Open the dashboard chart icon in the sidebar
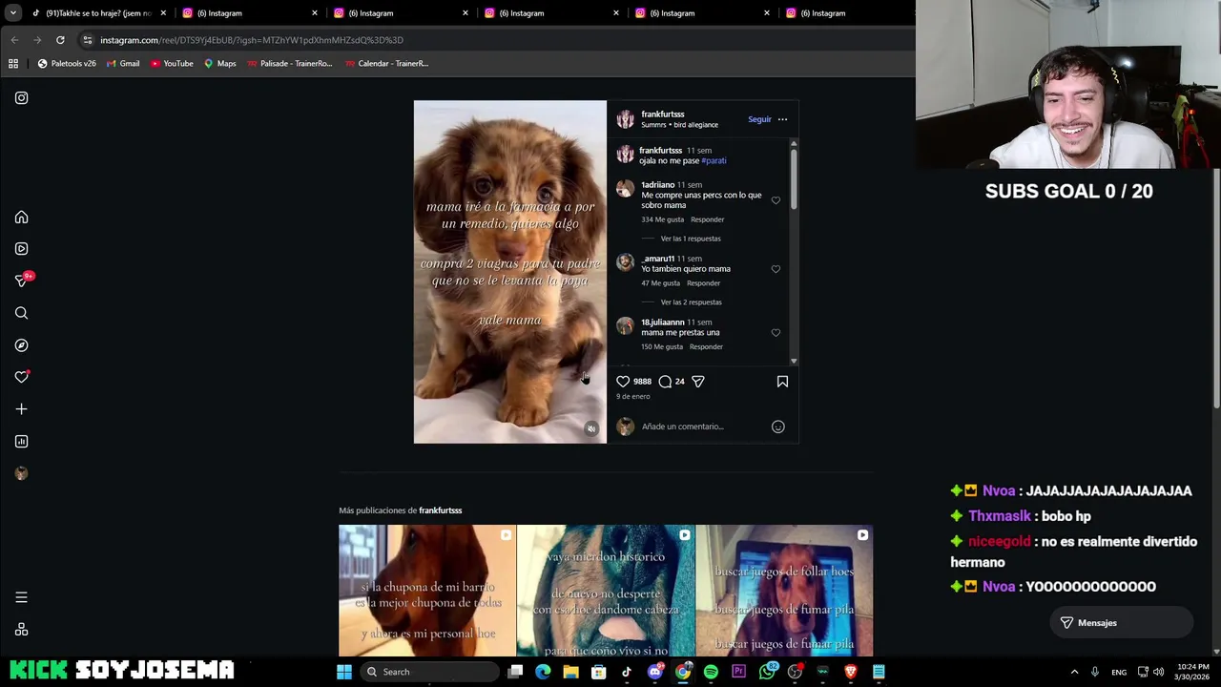The height and width of the screenshot is (687, 1221). (21, 441)
